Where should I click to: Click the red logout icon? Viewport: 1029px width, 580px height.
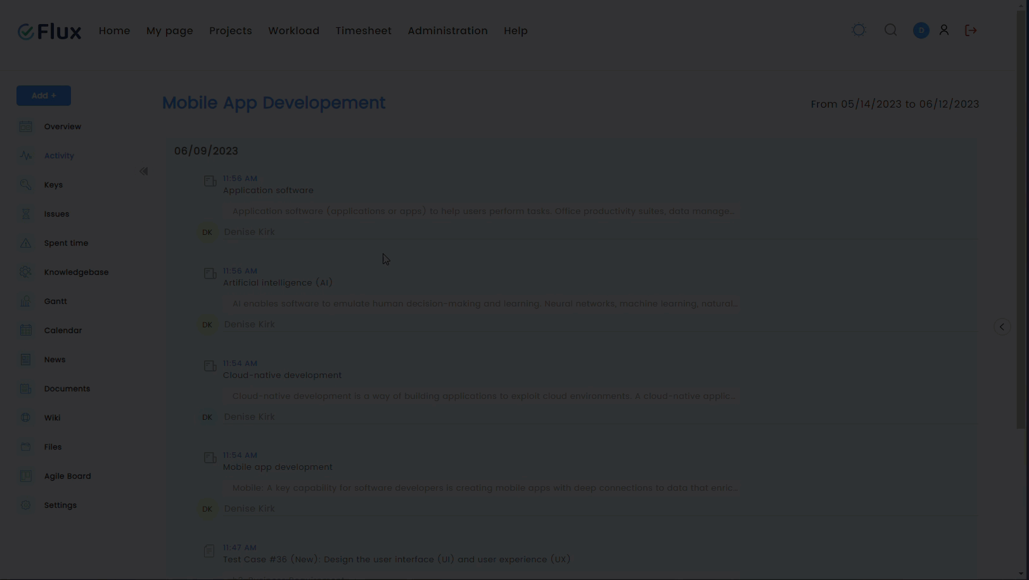pyautogui.click(x=971, y=30)
